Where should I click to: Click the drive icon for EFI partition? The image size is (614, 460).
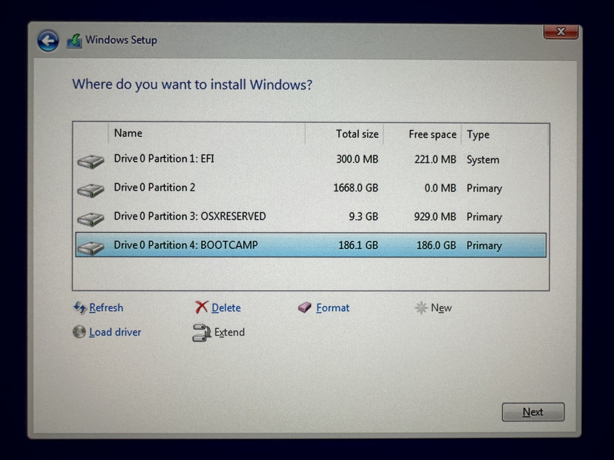pyautogui.click(x=91, y=161)
